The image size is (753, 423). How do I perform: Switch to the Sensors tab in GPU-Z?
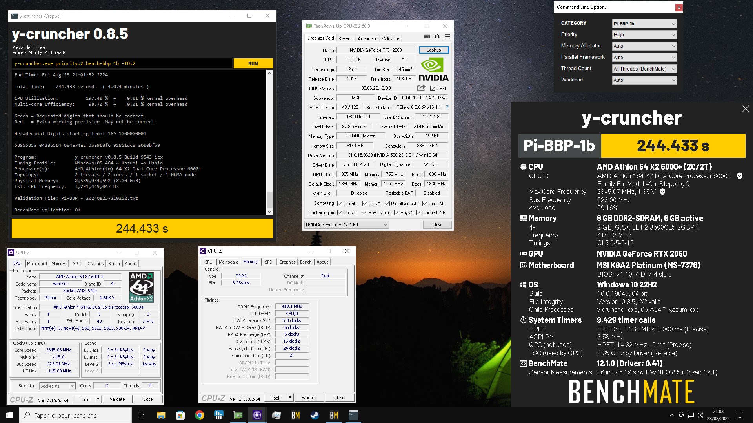pos(346,38)
